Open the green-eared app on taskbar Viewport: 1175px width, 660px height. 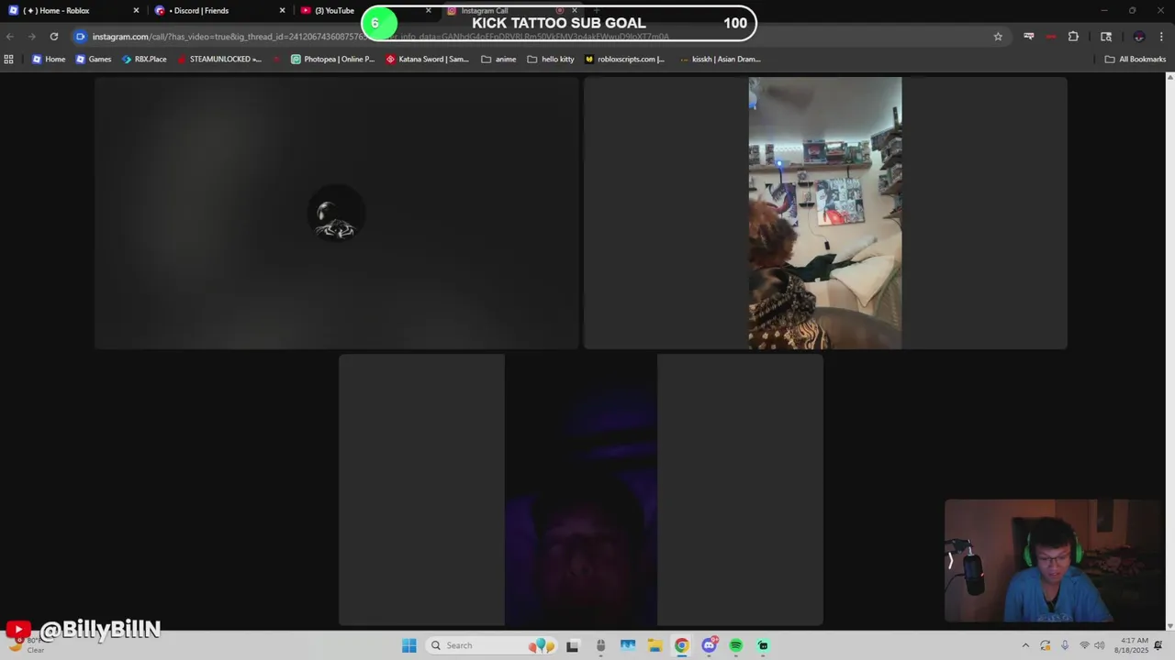763,645
